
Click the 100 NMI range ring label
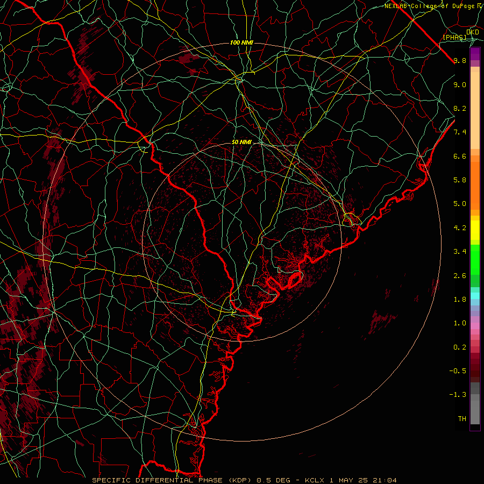coord(241,42)
